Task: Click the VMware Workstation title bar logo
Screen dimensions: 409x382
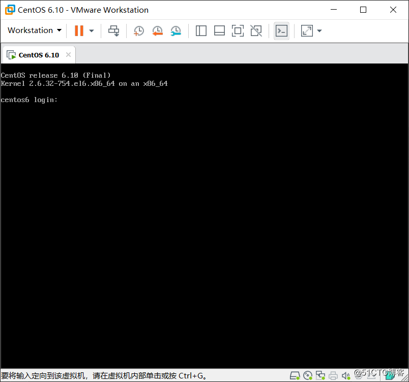Action: tap(10, 10)
